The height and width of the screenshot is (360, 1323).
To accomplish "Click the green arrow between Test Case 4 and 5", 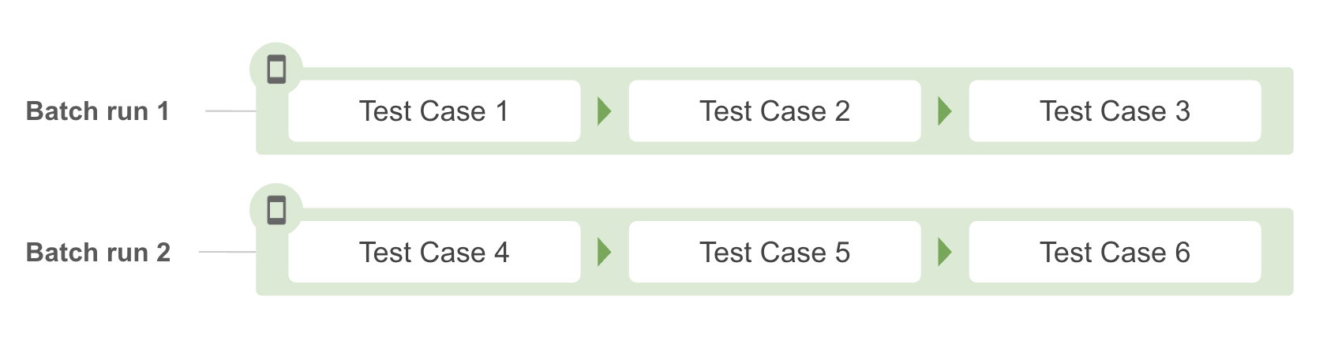I will (x=605, y=253).
